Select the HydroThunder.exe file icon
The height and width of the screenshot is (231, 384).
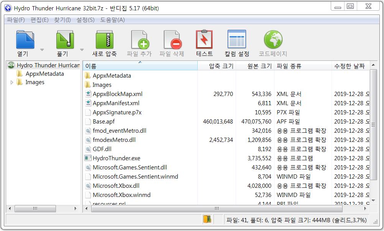click(88, 158)
